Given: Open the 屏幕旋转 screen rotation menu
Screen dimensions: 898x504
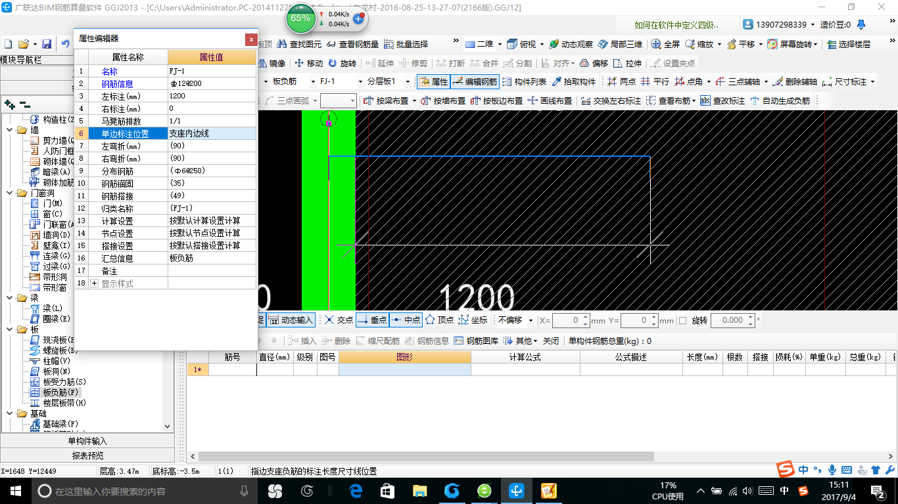Looking at the screenshot, I should pyautogui.click(x=793, y=44).
